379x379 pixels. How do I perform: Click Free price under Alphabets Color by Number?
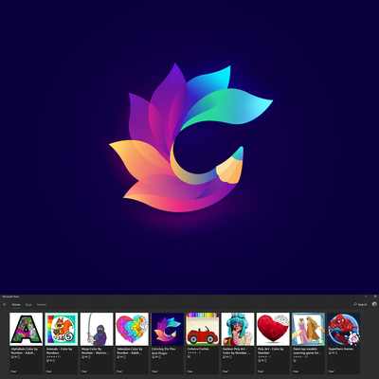(13, 371)
